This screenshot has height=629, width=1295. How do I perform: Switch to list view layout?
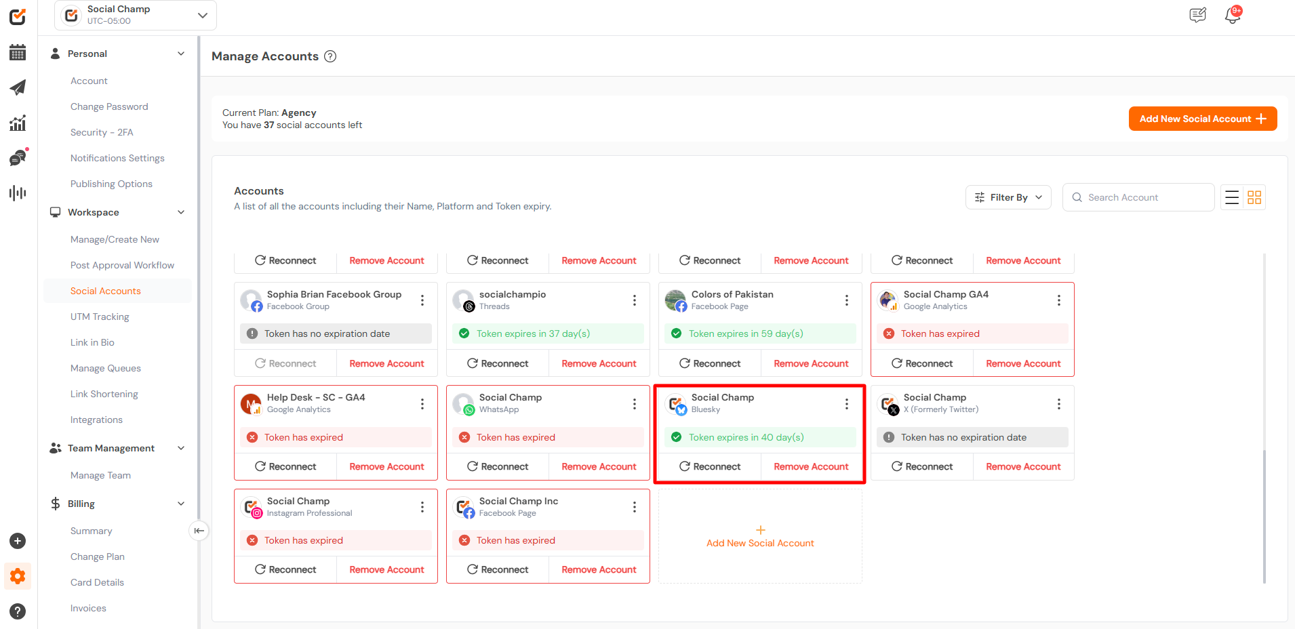pyautogui.click(x=1232, y=197)
